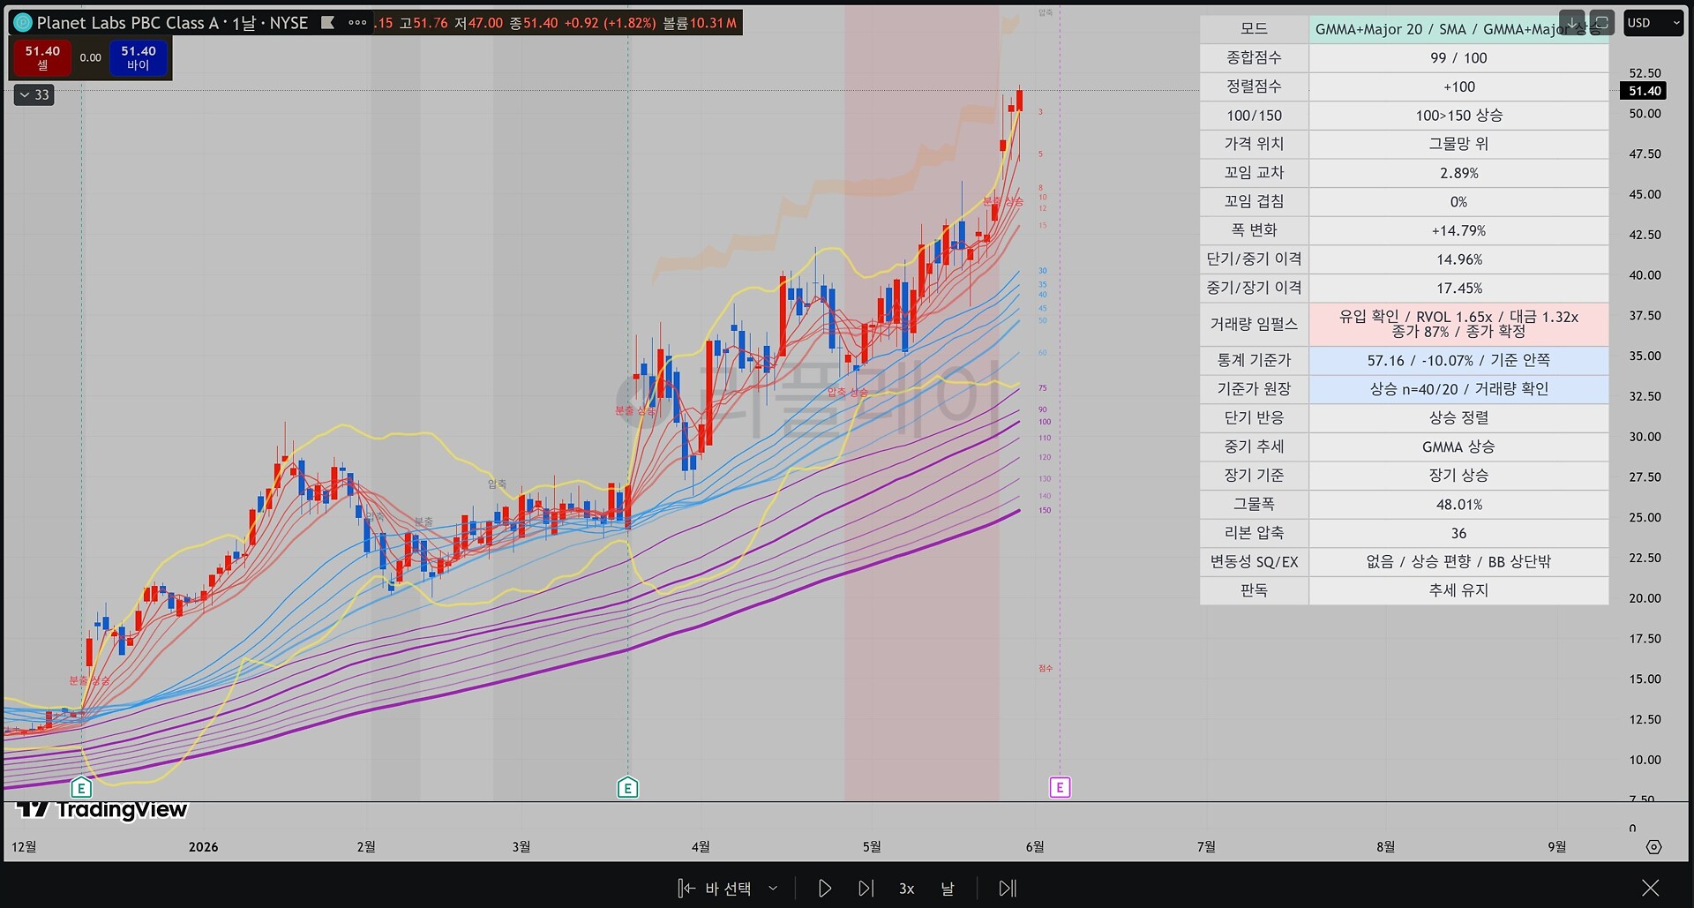Viewport: 1694px width, 908px height.
Task: Click the blue 통계 기준가 value cell
Action: coord(1458,360)
